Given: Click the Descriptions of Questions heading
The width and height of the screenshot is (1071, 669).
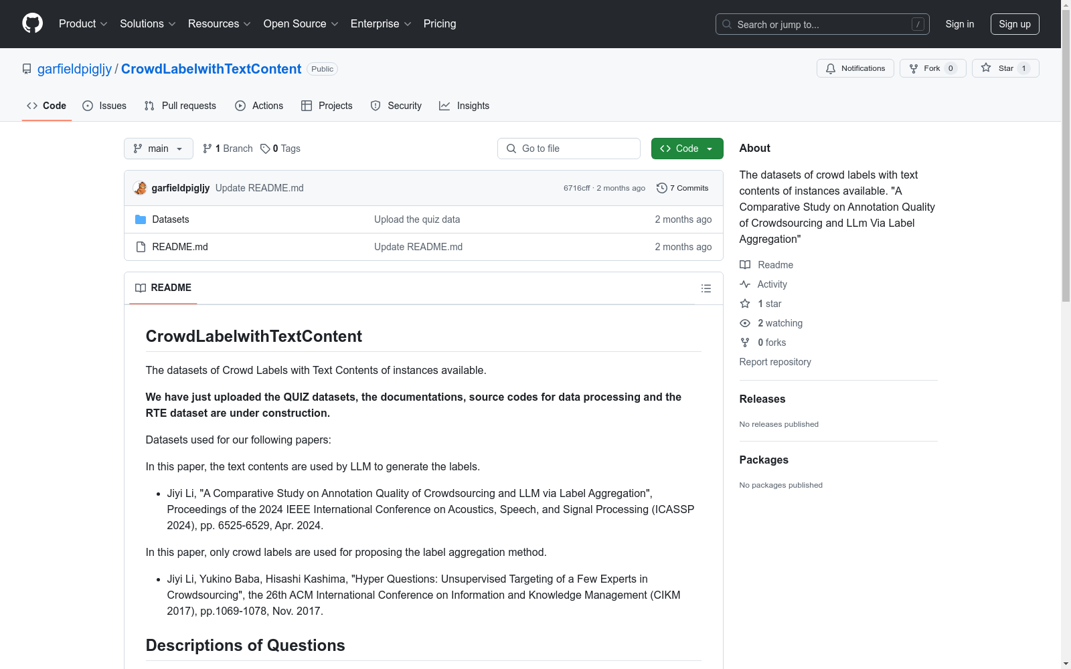Looking at the screenshot, I should click(x=245, y=646).
